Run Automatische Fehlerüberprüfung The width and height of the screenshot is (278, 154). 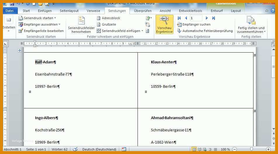pyautogui.click(x=205, y=31)
